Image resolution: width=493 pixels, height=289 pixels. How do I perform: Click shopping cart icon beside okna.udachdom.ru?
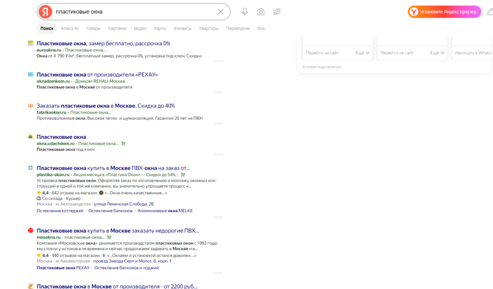point(123,144)
